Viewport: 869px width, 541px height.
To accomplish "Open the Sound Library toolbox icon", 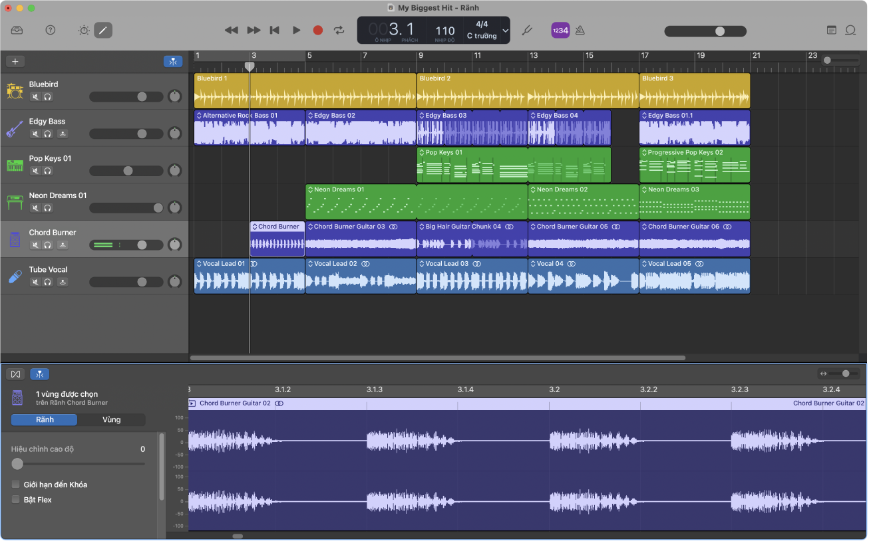I will pyautogui.click(x=17, y=30).
